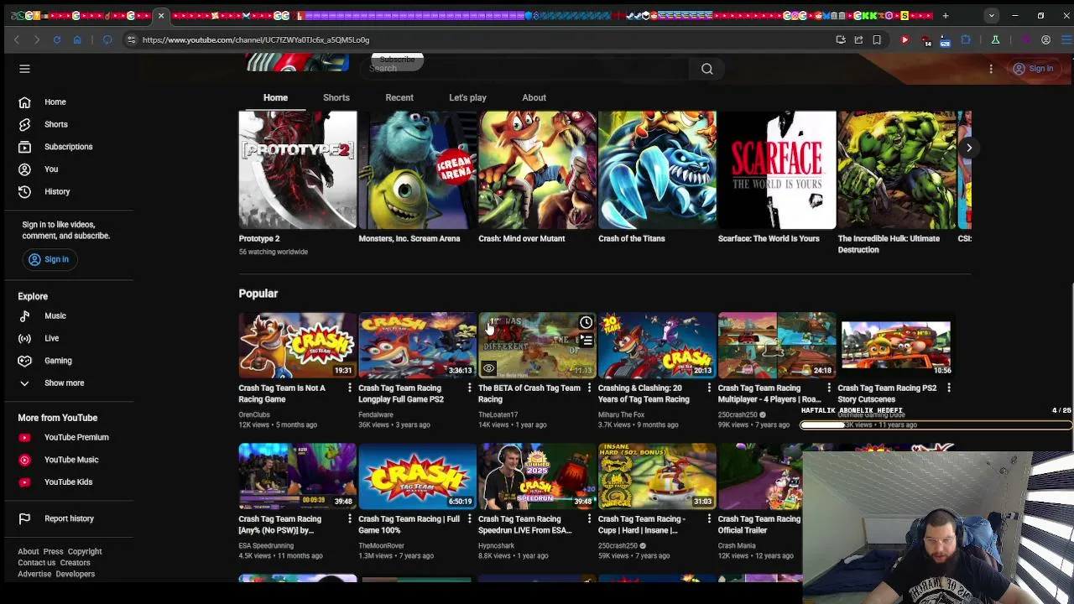Open Miharu The Fox channel name
1074x604 pixels.
[622, 414]
